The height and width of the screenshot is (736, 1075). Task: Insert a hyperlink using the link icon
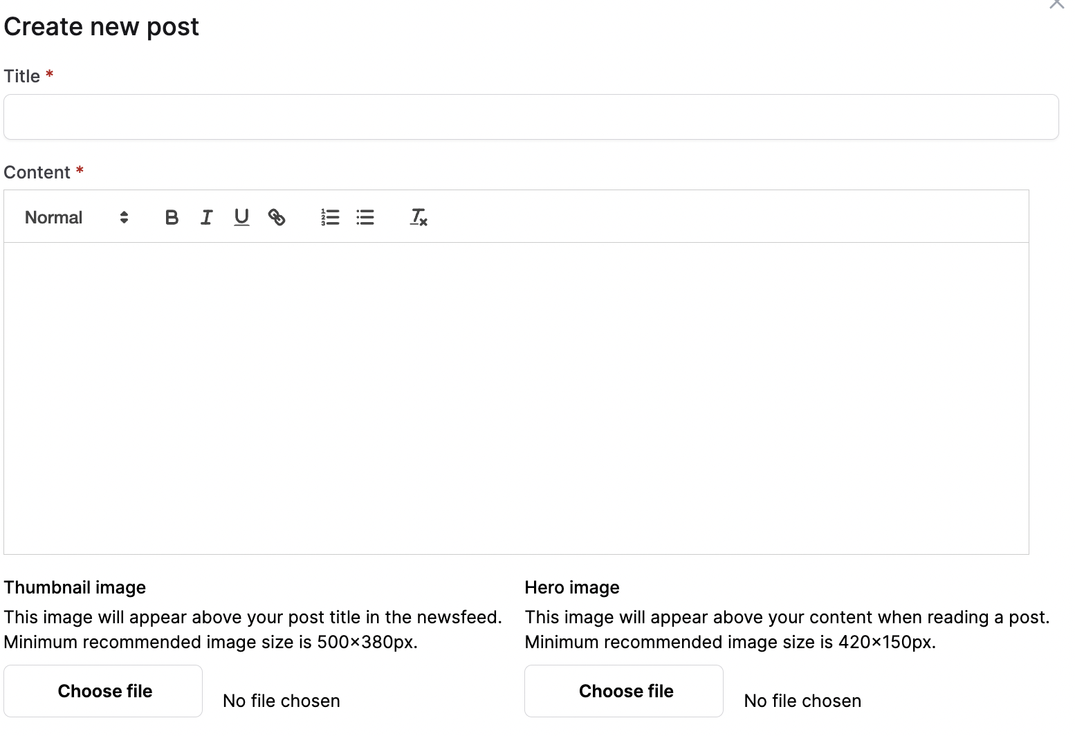click(x=277, y=217)
